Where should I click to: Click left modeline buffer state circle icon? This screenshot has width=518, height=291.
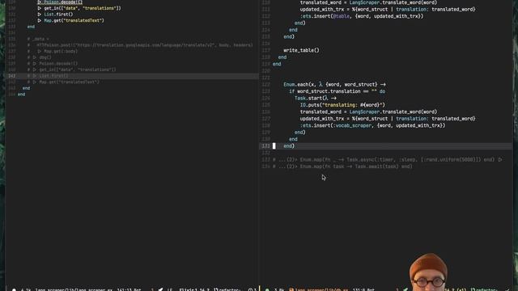click(x=15, y=289)
